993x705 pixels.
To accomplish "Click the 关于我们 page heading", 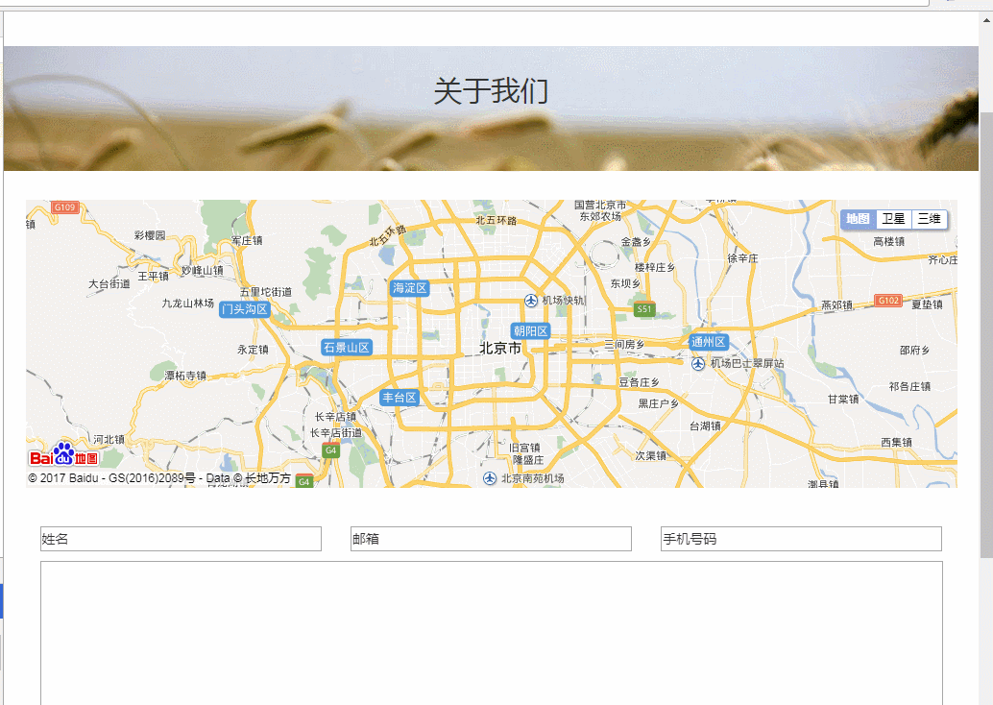I will pos(491,90).
